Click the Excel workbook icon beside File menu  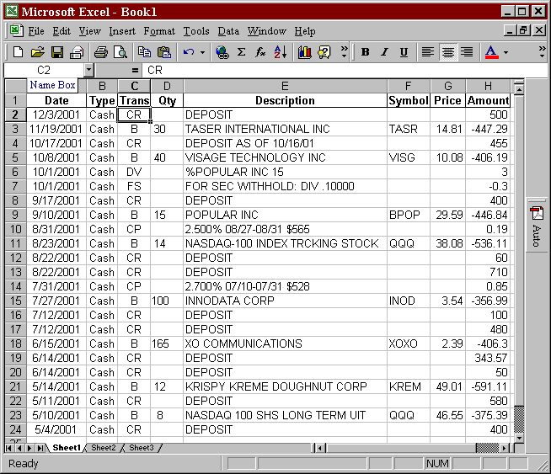tap(16, 31)
